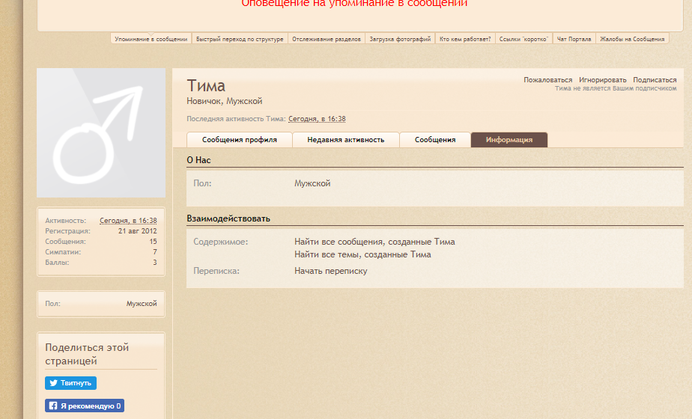Image resolution: width=692 pixels, height=419 pixels.
Task: Go to the Жалобы на Сообщения tab
Action: 632,39
